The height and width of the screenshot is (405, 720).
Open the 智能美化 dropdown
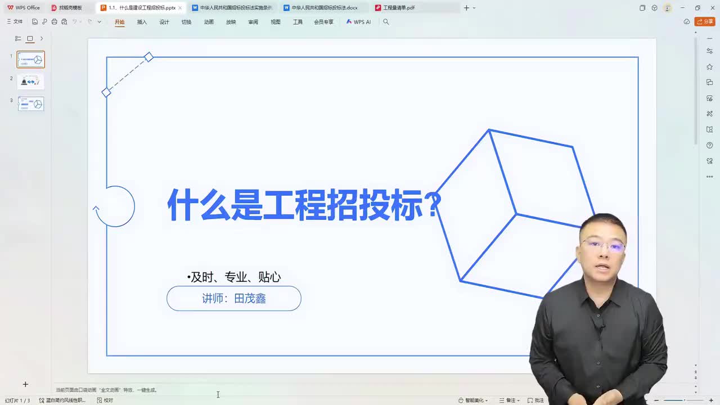[473, 400]
